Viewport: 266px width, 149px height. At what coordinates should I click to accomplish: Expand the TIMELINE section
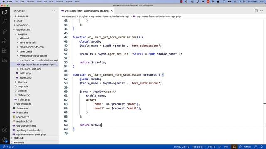[19, 142]
